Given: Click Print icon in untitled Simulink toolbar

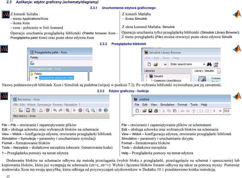Looking at the screenshot, I should (156, 111).
